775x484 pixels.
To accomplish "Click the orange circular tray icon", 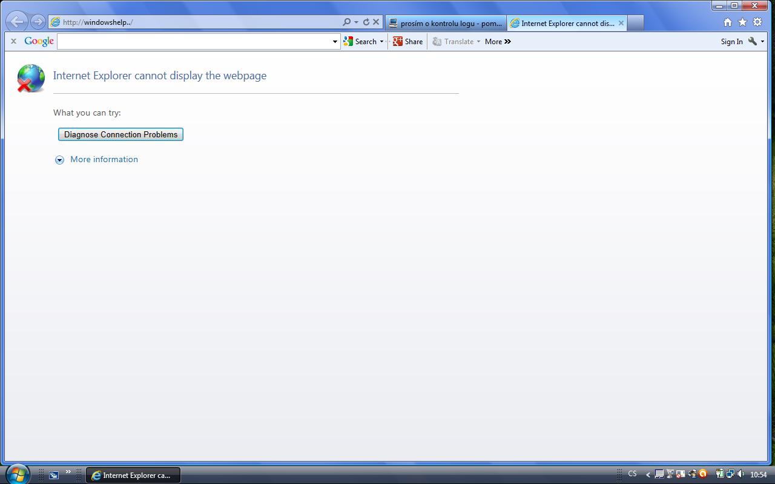I will (703, 474).
